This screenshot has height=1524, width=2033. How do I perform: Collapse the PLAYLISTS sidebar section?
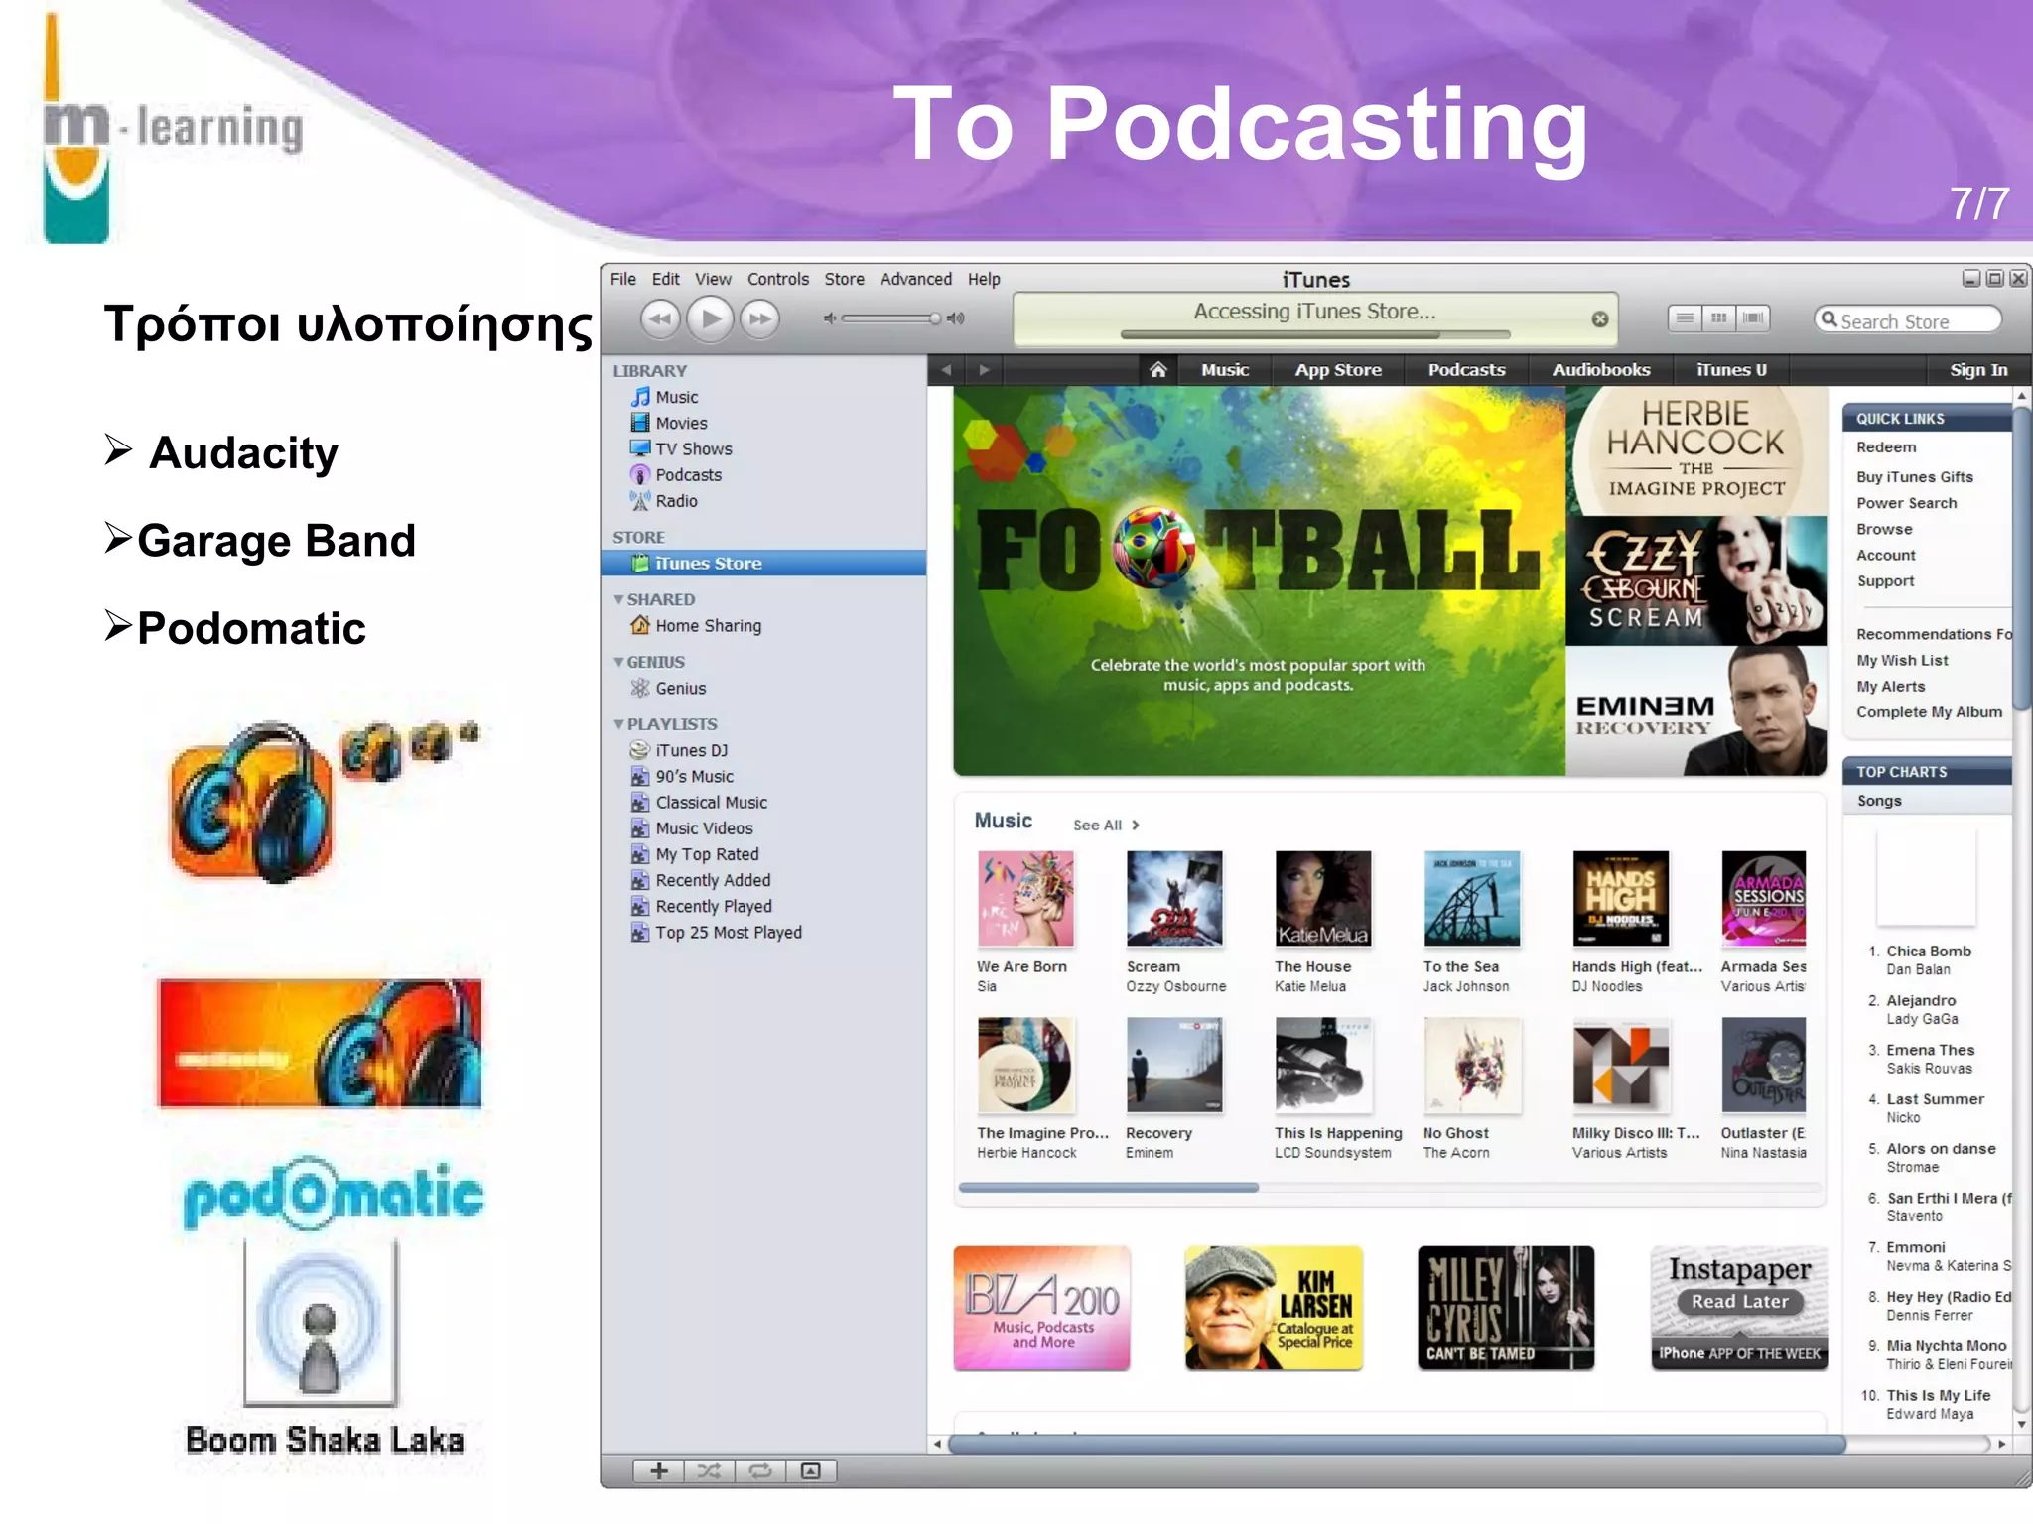click(x=618, y=724)
